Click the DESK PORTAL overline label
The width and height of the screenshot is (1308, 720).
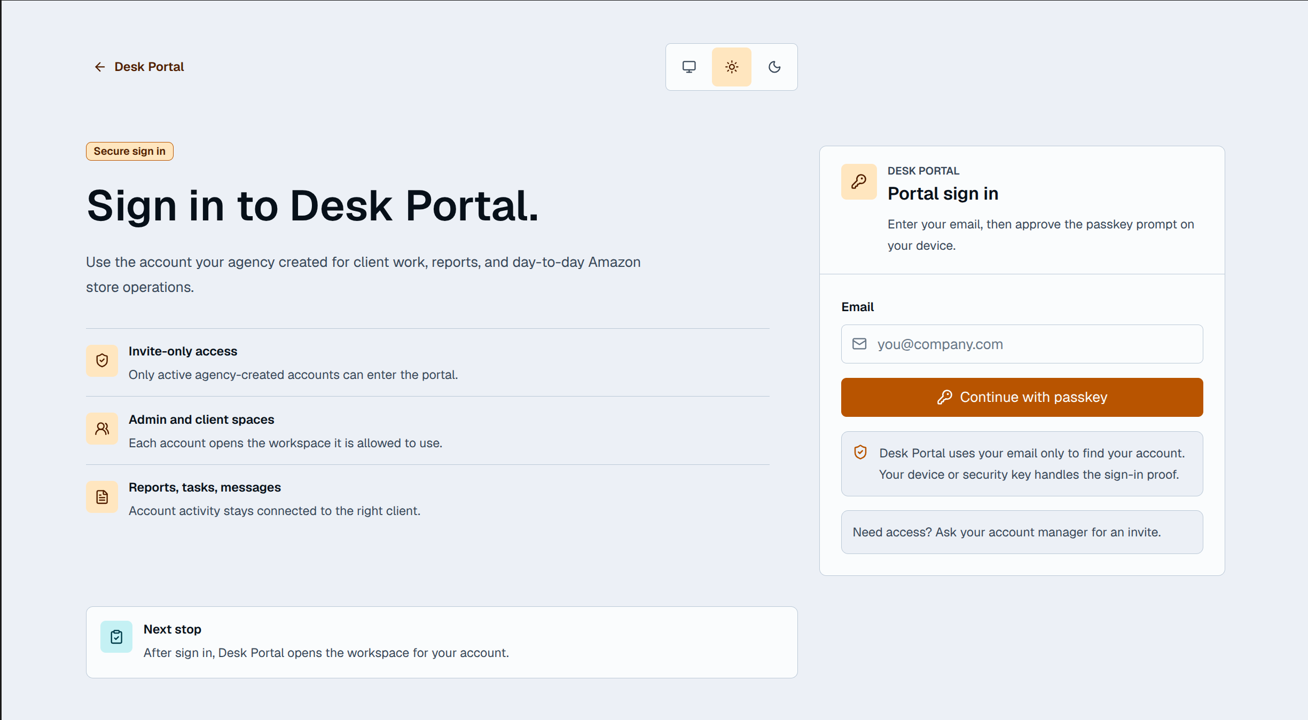[923, 171]
